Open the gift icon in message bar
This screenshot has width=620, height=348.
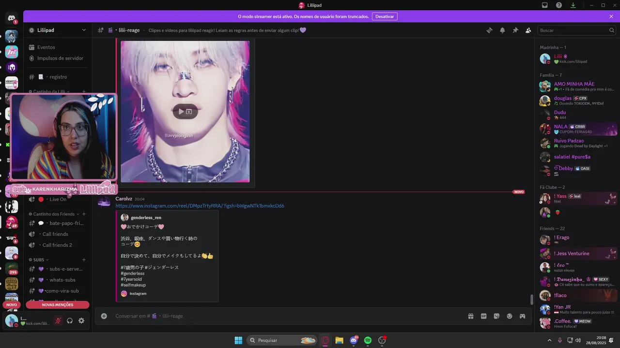(470, 316)
